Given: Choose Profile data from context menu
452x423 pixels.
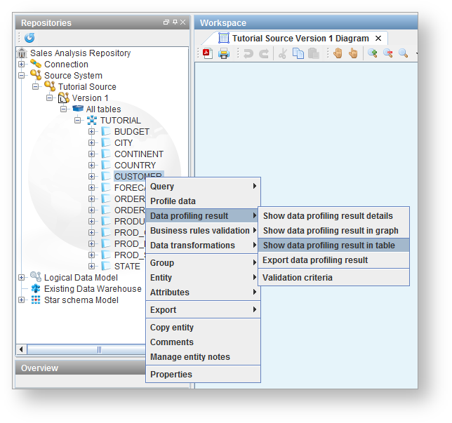Looking at the screenshot, I should click(204, 201).
